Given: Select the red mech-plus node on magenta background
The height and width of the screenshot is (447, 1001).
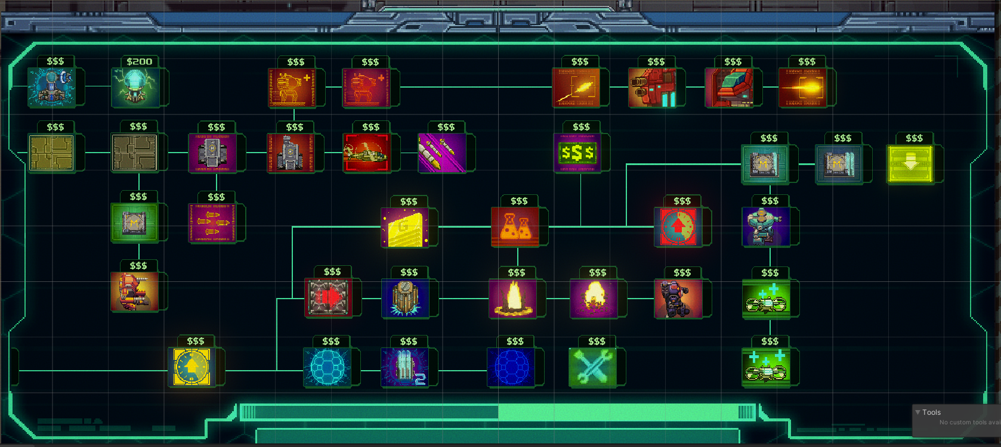Looking at the screenshot, I should [366, 87].
